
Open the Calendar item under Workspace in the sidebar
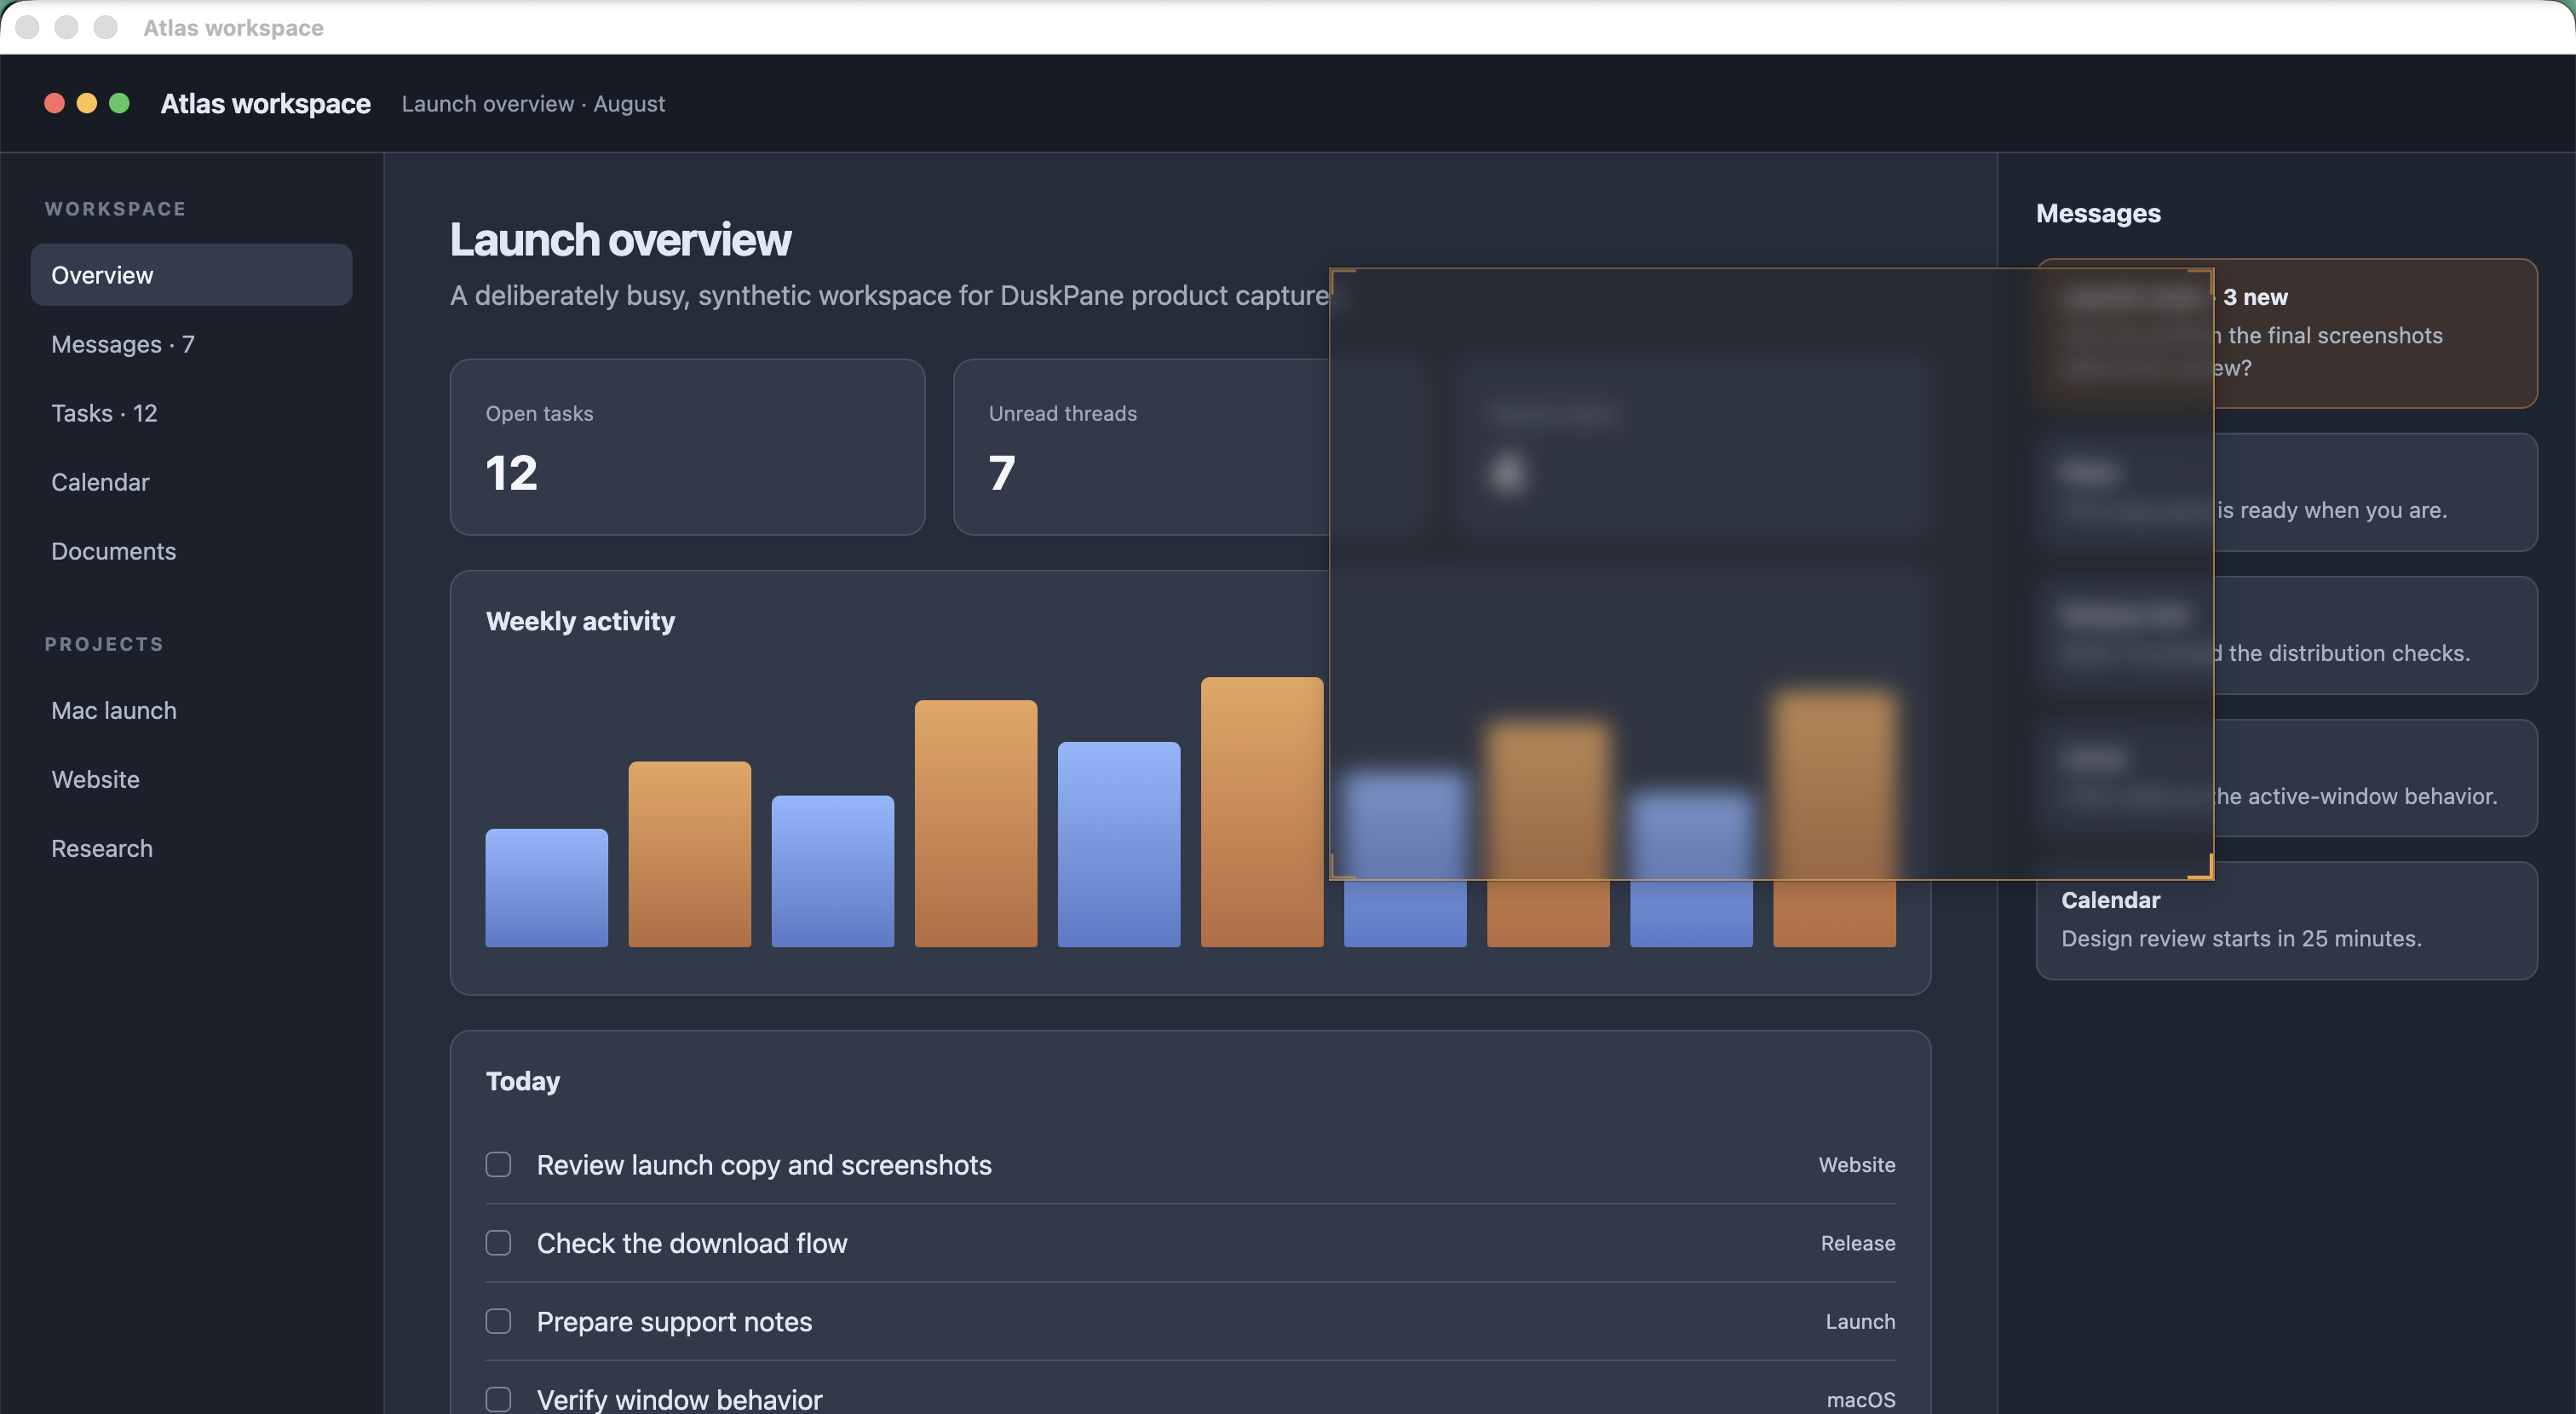pyautogui.click(x=191, y=482)
